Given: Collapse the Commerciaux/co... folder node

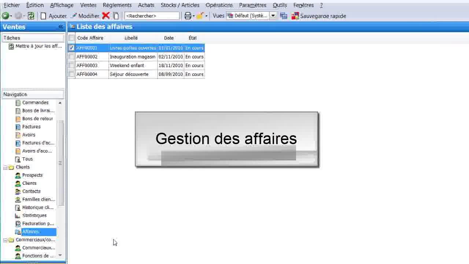Looking at the screenshot, I should (x=5, y=240).
